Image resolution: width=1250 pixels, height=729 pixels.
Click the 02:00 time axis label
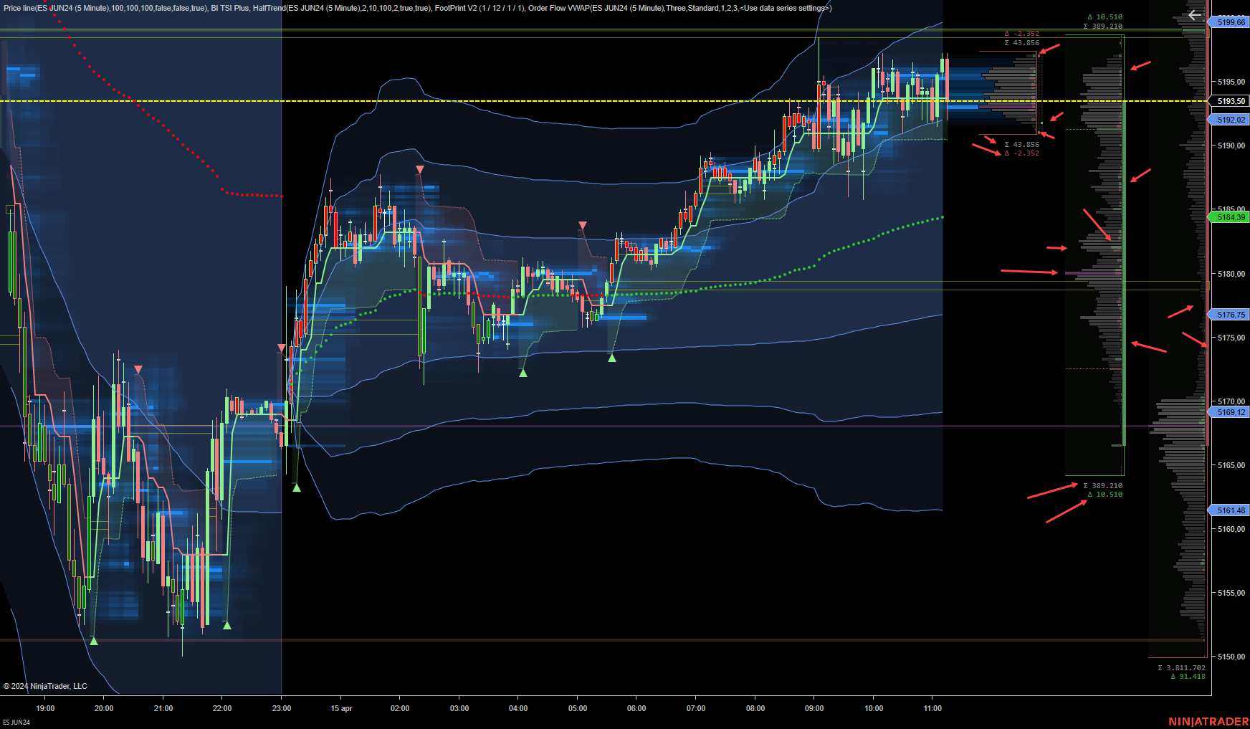(x=400, y=708)
